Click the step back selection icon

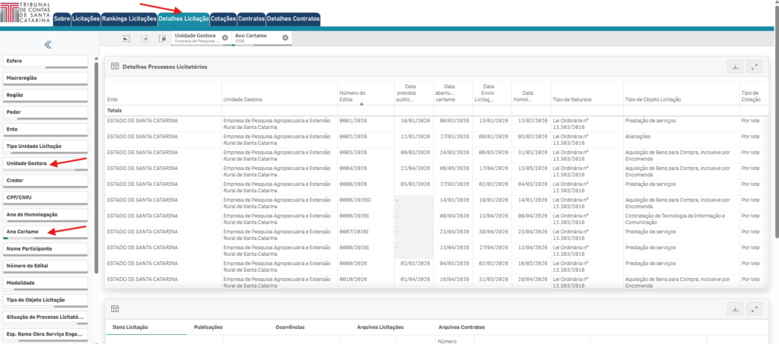pyautogui.click(x=126, y=38)
